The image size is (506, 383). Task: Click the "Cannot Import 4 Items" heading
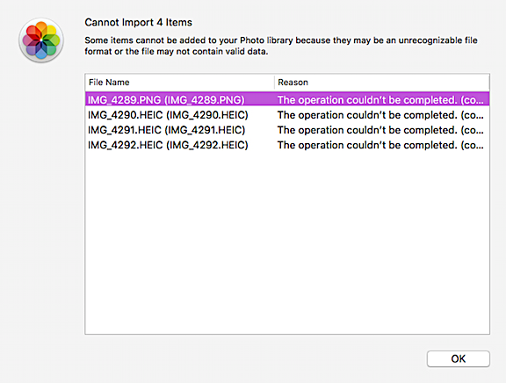click(x=138, y=22)
